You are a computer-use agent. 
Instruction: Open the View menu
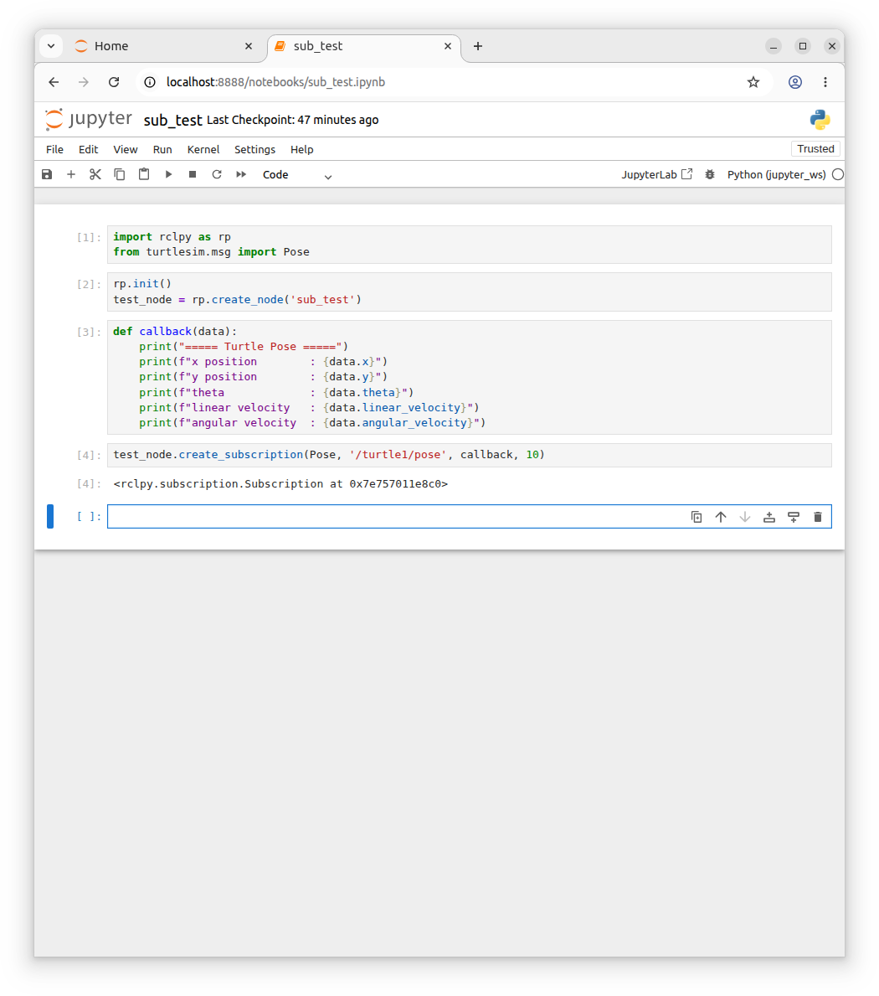[x=125, y=149]
